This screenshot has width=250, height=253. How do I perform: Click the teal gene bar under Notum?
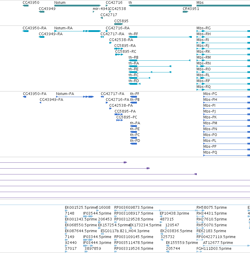tap(78, 6)
